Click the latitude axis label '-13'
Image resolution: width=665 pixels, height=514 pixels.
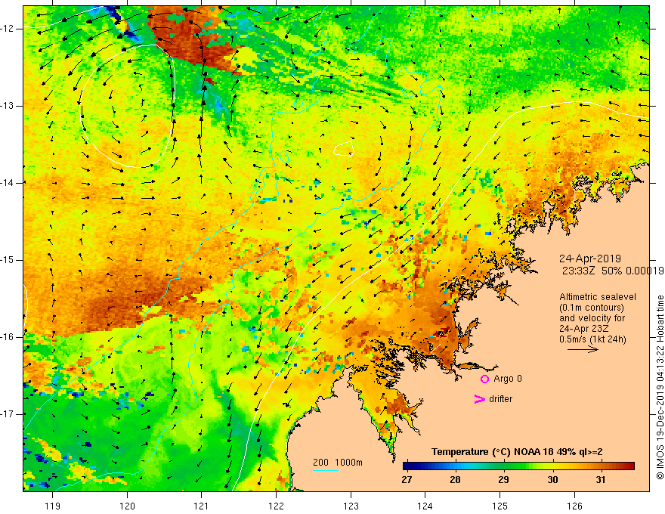tap(8, 106)
